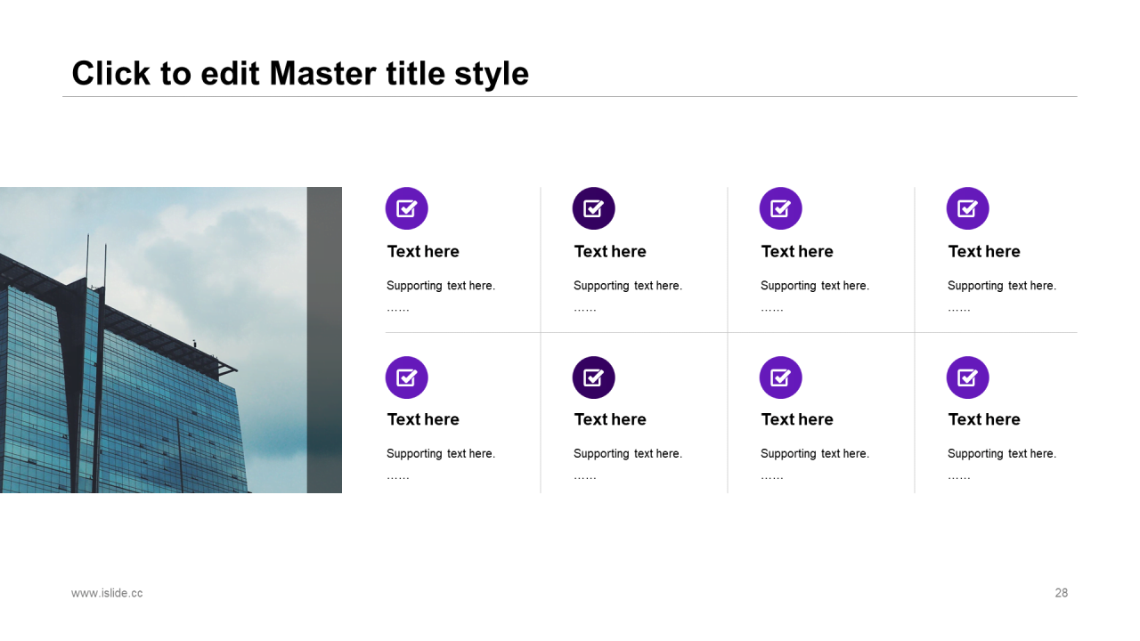
Task: Click 'Supporting text here.' in top-row third column
Action: click(x=814, y=286)
